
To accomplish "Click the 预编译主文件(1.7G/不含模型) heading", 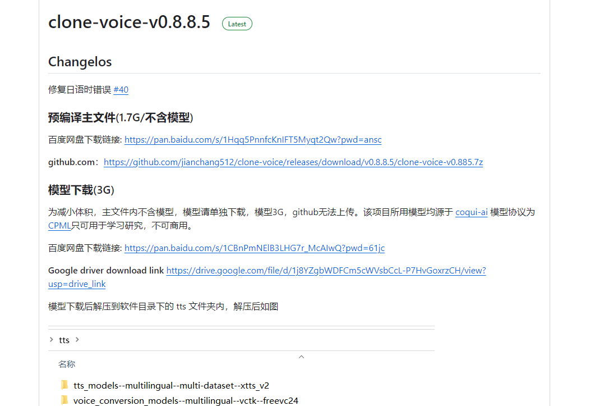I will click(121, 117).
